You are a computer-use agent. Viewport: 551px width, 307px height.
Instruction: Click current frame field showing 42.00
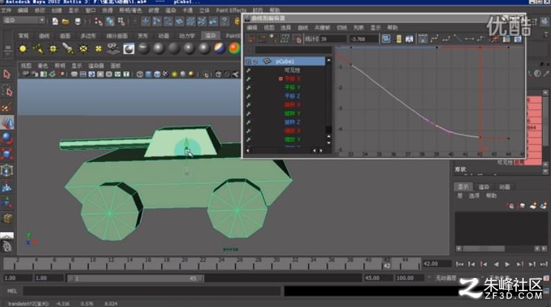(437, 263)
